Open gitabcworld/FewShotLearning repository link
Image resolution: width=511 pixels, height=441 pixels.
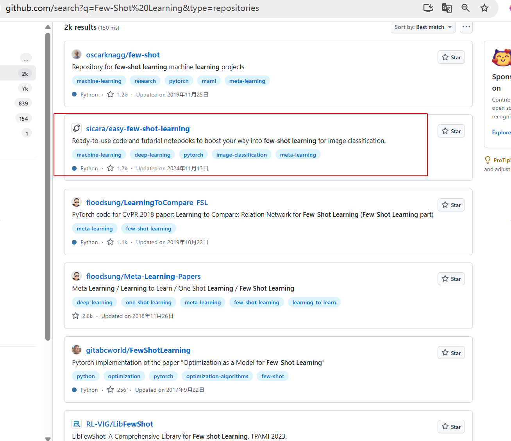click(138, 350)
